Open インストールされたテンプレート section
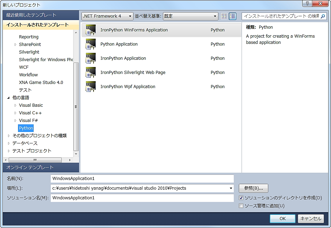Viewport: 331px width, 228px height. pos(41,25)
